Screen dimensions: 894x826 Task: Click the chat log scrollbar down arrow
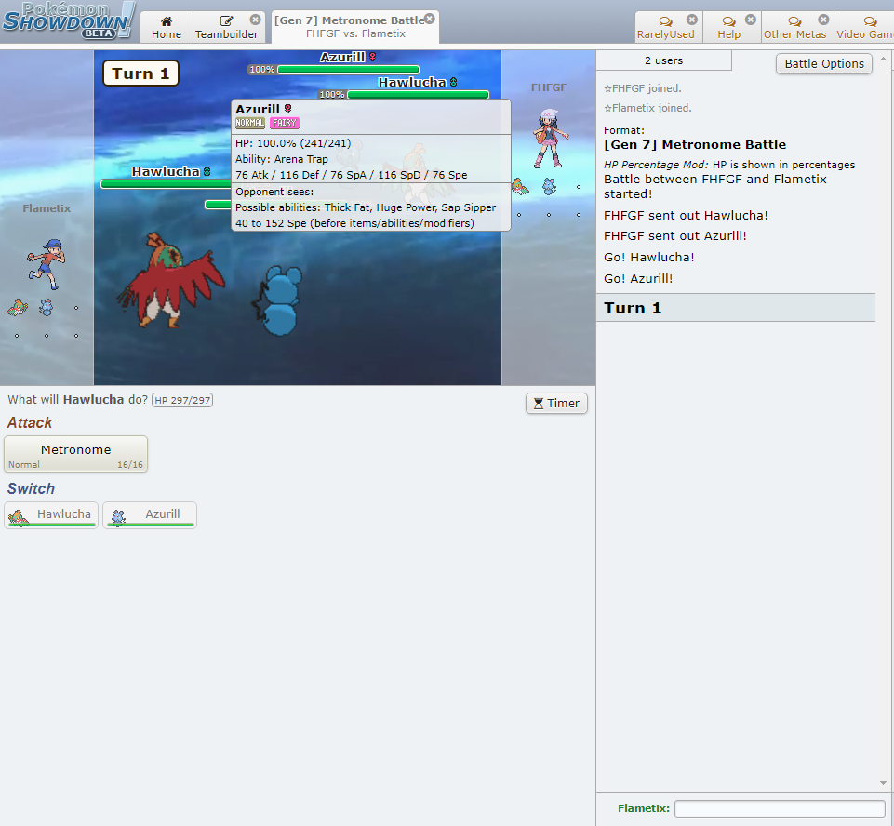pyautogui.click(x=883, y=783)
